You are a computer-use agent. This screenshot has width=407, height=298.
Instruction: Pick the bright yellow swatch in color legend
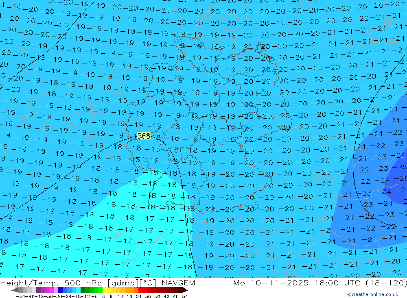click(105, 290)
